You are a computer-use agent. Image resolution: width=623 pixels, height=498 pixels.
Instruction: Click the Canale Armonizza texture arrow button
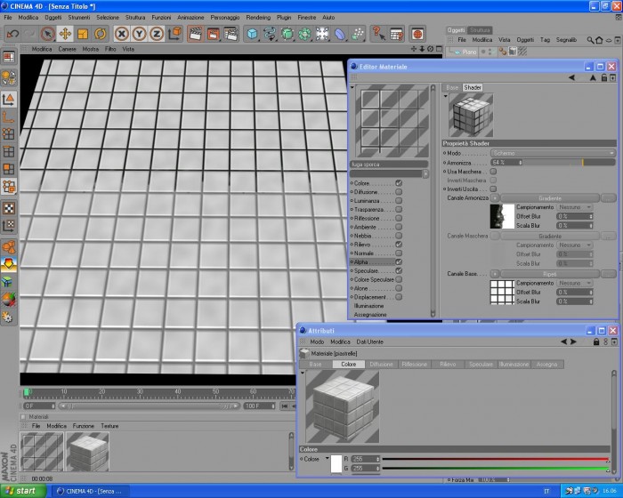(495, 197)
